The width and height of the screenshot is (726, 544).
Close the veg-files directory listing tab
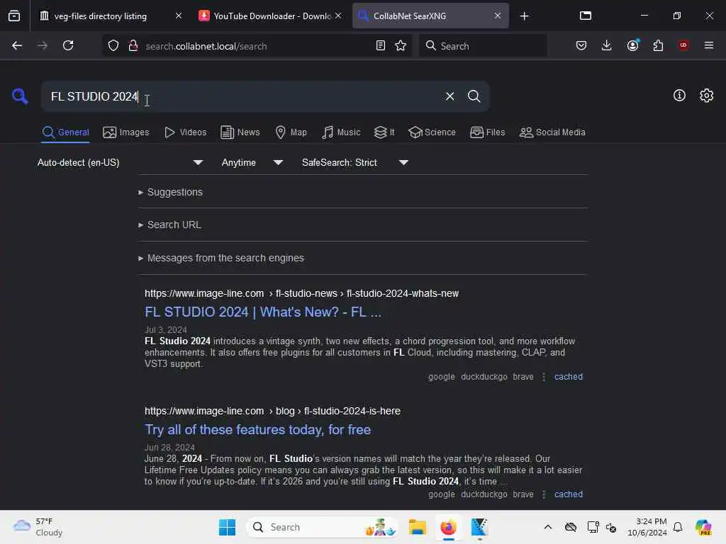179,16
